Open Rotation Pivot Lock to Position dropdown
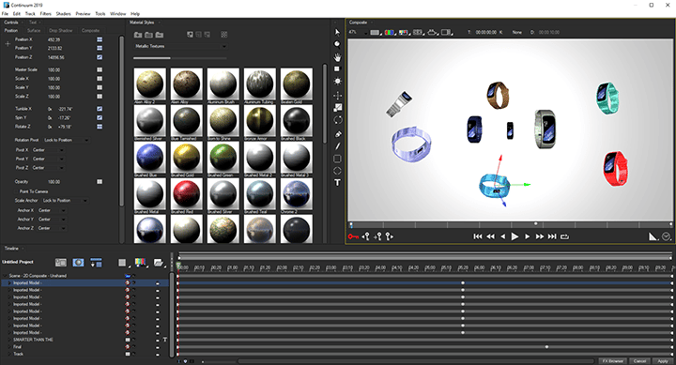 coord(67,140)
